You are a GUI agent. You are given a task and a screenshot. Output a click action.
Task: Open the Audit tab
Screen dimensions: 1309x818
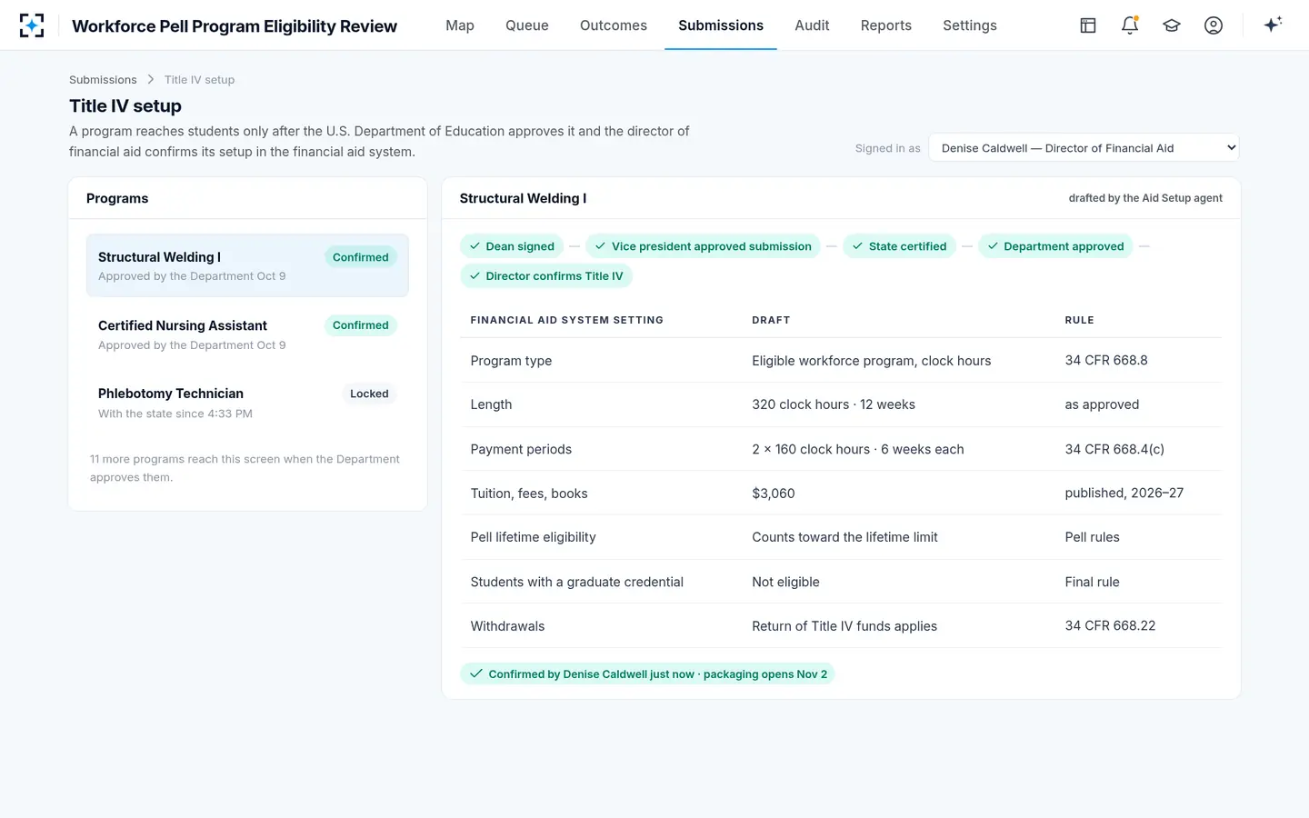[812, 25]
